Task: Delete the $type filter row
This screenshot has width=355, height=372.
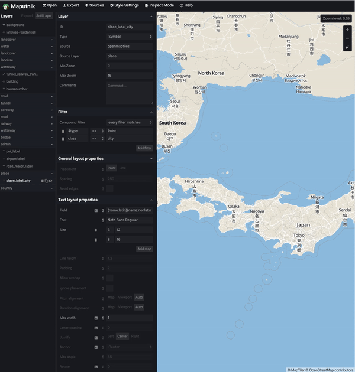Action: (x=63, y=131)
